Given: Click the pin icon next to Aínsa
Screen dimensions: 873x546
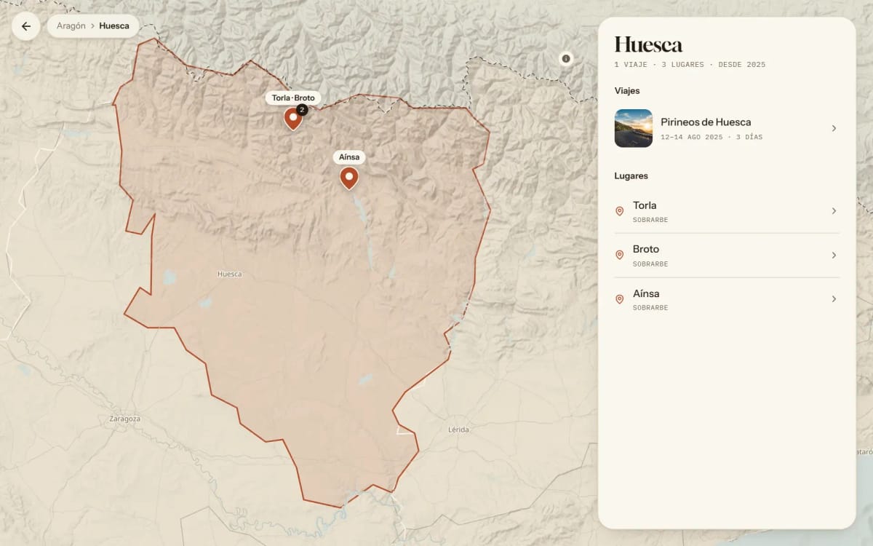Looking at the screenshot, I should click(620, 299).
